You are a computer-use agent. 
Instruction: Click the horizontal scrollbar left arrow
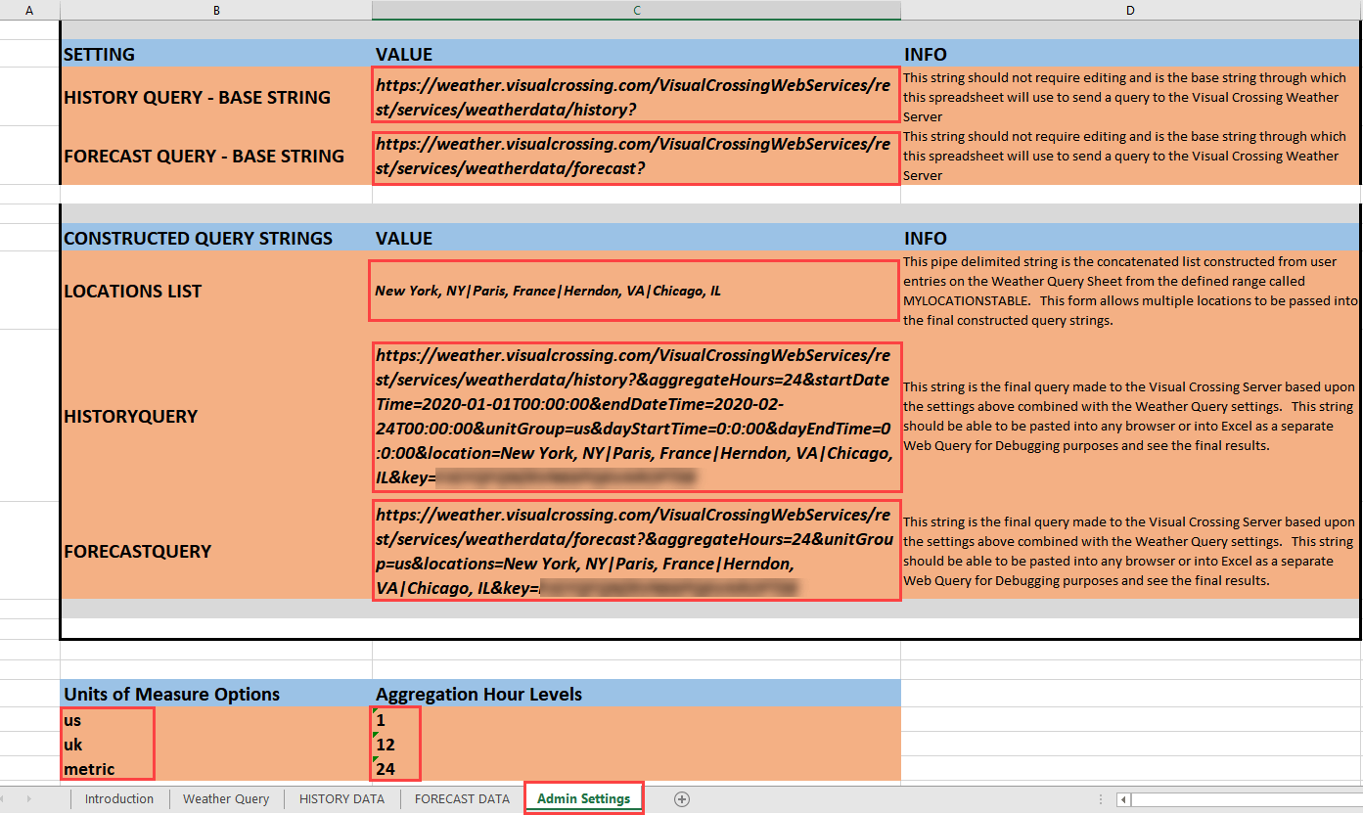click(x=1124, y=799)
